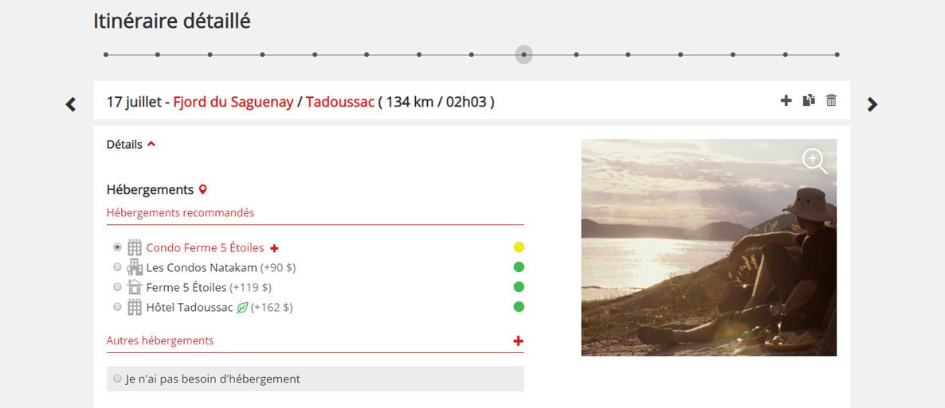Click yellow availability dot for Condo Ferme
Screen dimensions: 945x408
click(518, 247)
